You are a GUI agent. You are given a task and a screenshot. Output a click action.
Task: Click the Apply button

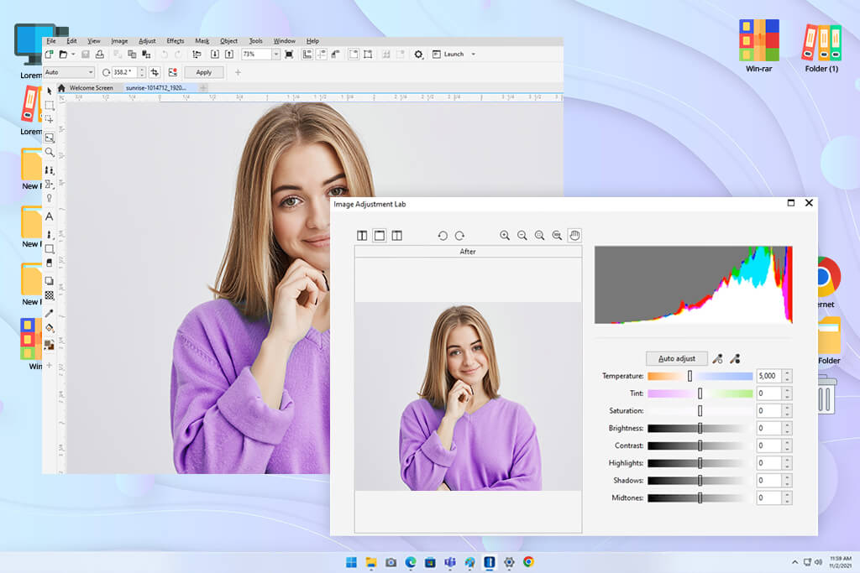tap(204, 72)
